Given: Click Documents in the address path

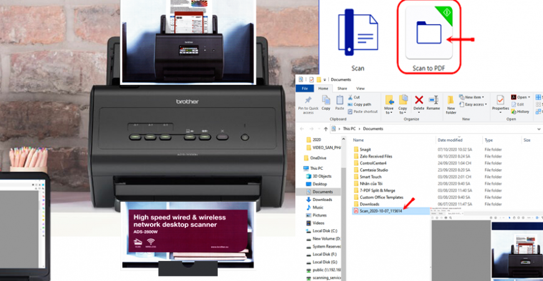Looking at the screenshot, I should click(373, 129).
